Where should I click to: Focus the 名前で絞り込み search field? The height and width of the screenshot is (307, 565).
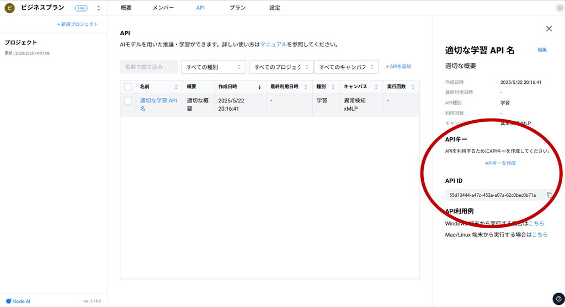coord(149,67)
